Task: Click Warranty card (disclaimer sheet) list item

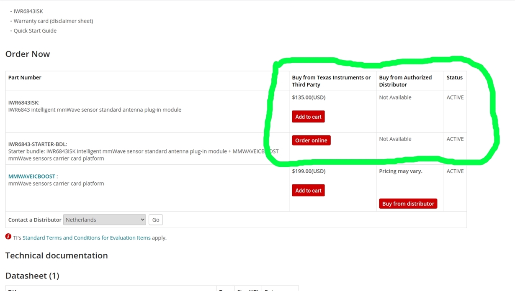Action: point(53,21)
